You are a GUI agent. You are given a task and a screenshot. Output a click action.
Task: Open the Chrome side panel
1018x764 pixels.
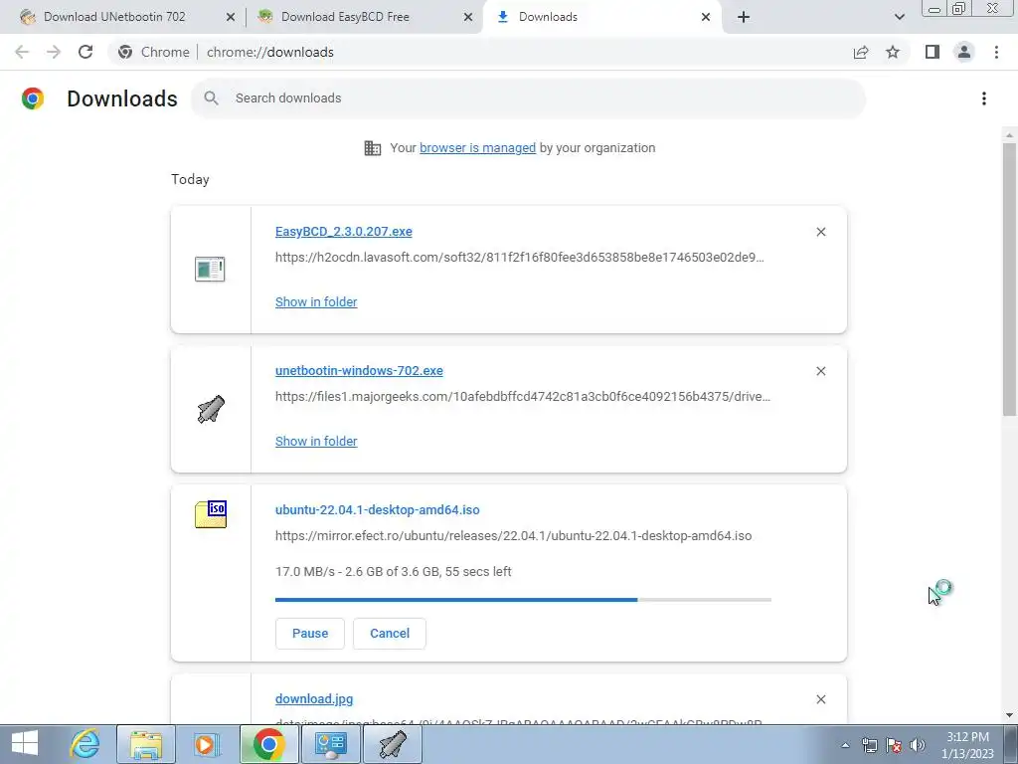coord(933,52)
